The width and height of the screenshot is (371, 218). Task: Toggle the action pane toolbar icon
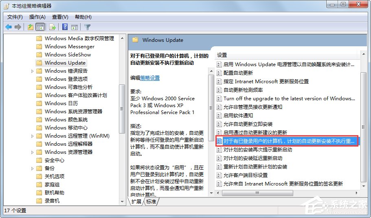(x=75, y=27)
